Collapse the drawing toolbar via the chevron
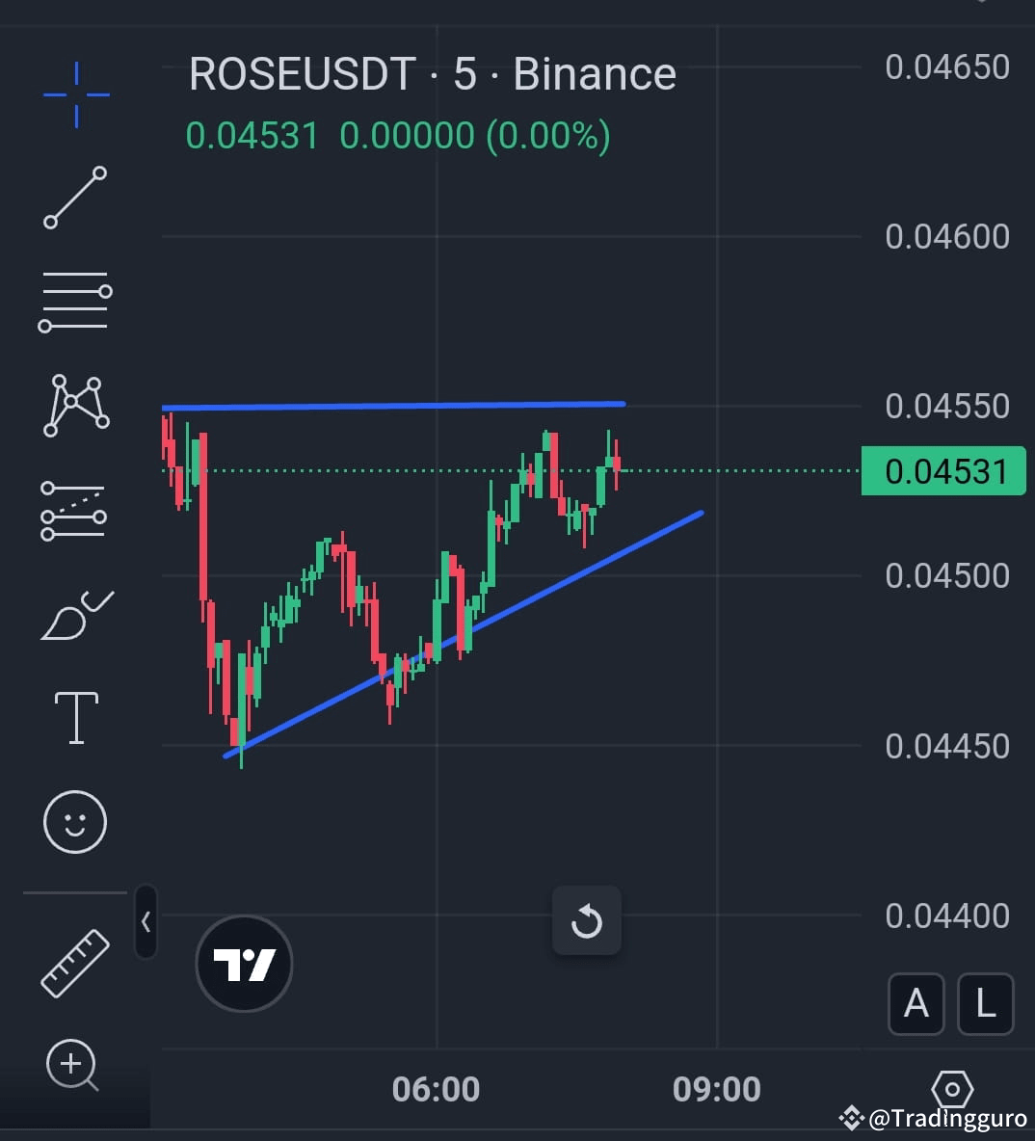The width and height of the screenshot is (1035, 1141). [146, 922]
